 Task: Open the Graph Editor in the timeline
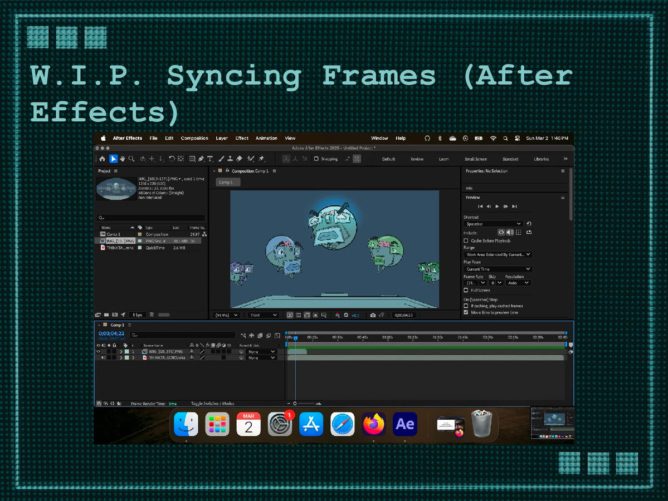276,336
